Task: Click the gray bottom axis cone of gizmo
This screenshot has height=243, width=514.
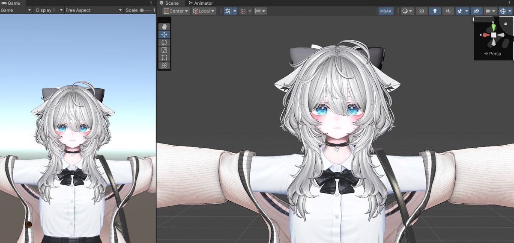Action: (x=493, y=42)
